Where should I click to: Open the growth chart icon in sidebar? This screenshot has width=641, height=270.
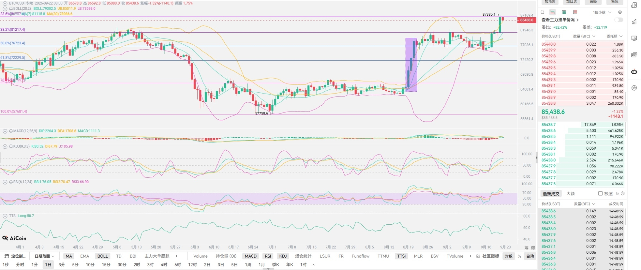634,22
